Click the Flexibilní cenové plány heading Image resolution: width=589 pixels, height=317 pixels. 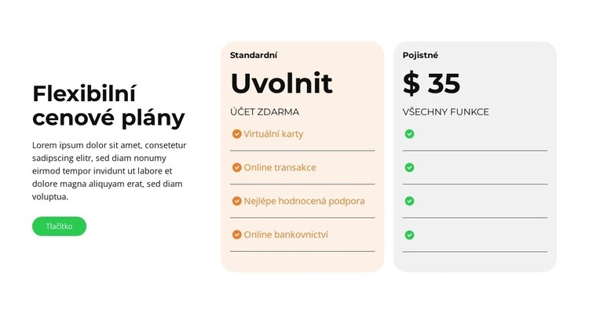(x=108, y=105)
